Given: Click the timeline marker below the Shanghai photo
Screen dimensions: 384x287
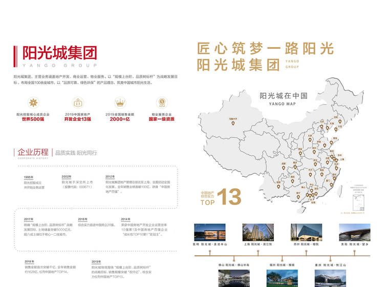Looking at the screenshot, I should pyautogui.click(x=258, y=253).
